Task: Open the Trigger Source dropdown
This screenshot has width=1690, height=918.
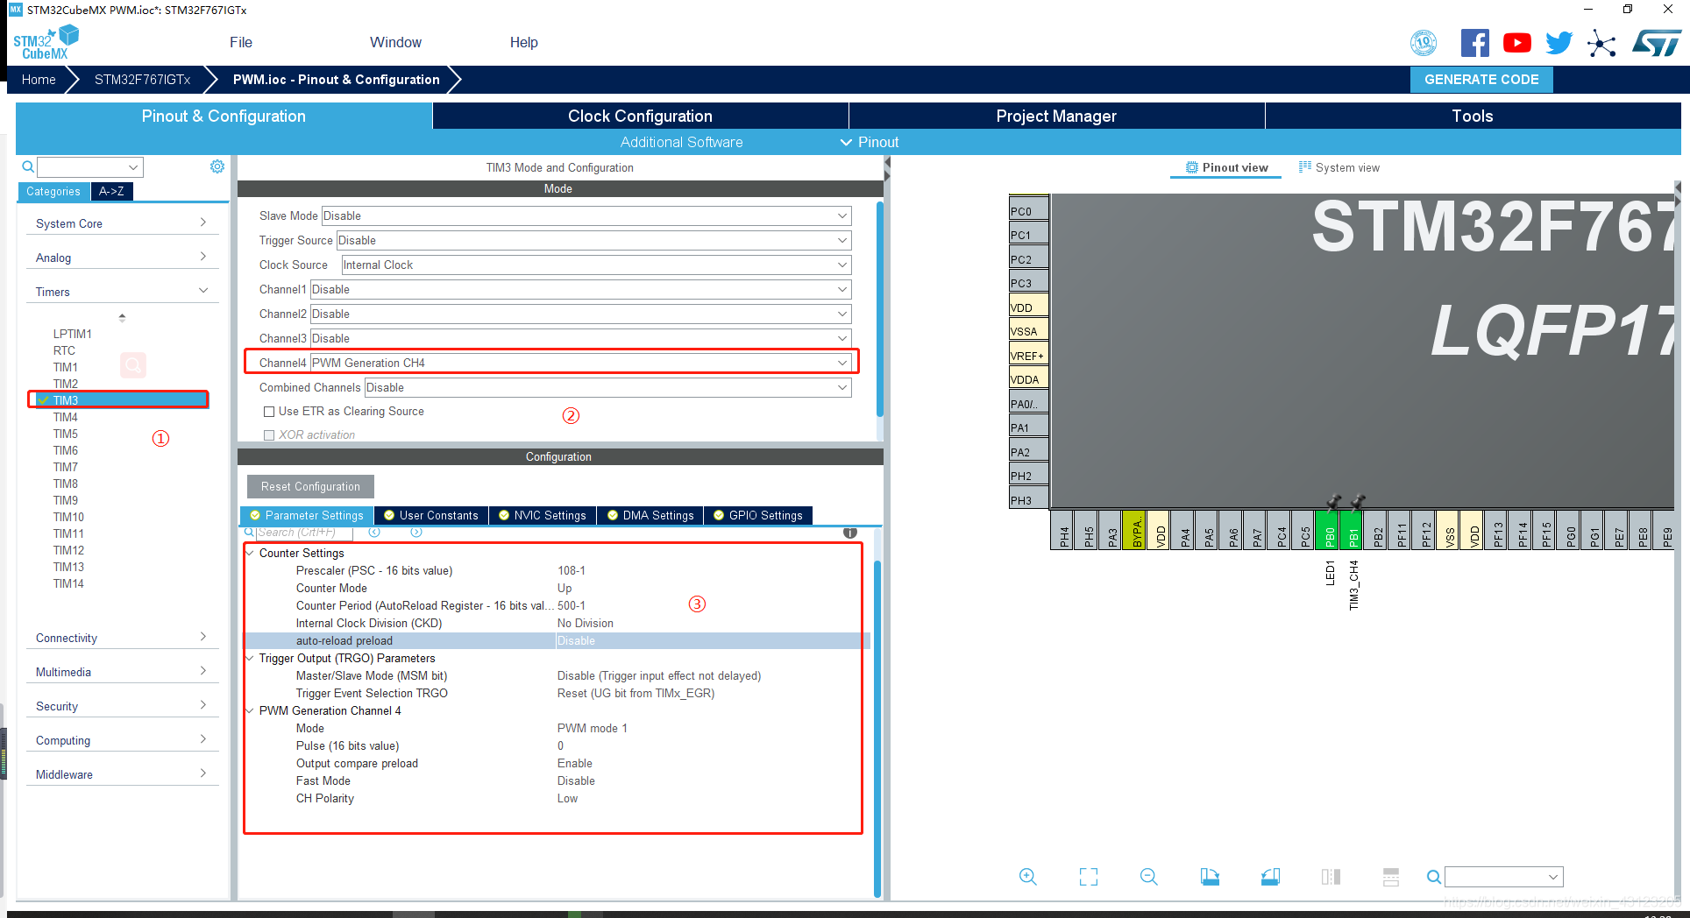Action: pyautogui.click(x=593, y=240)
